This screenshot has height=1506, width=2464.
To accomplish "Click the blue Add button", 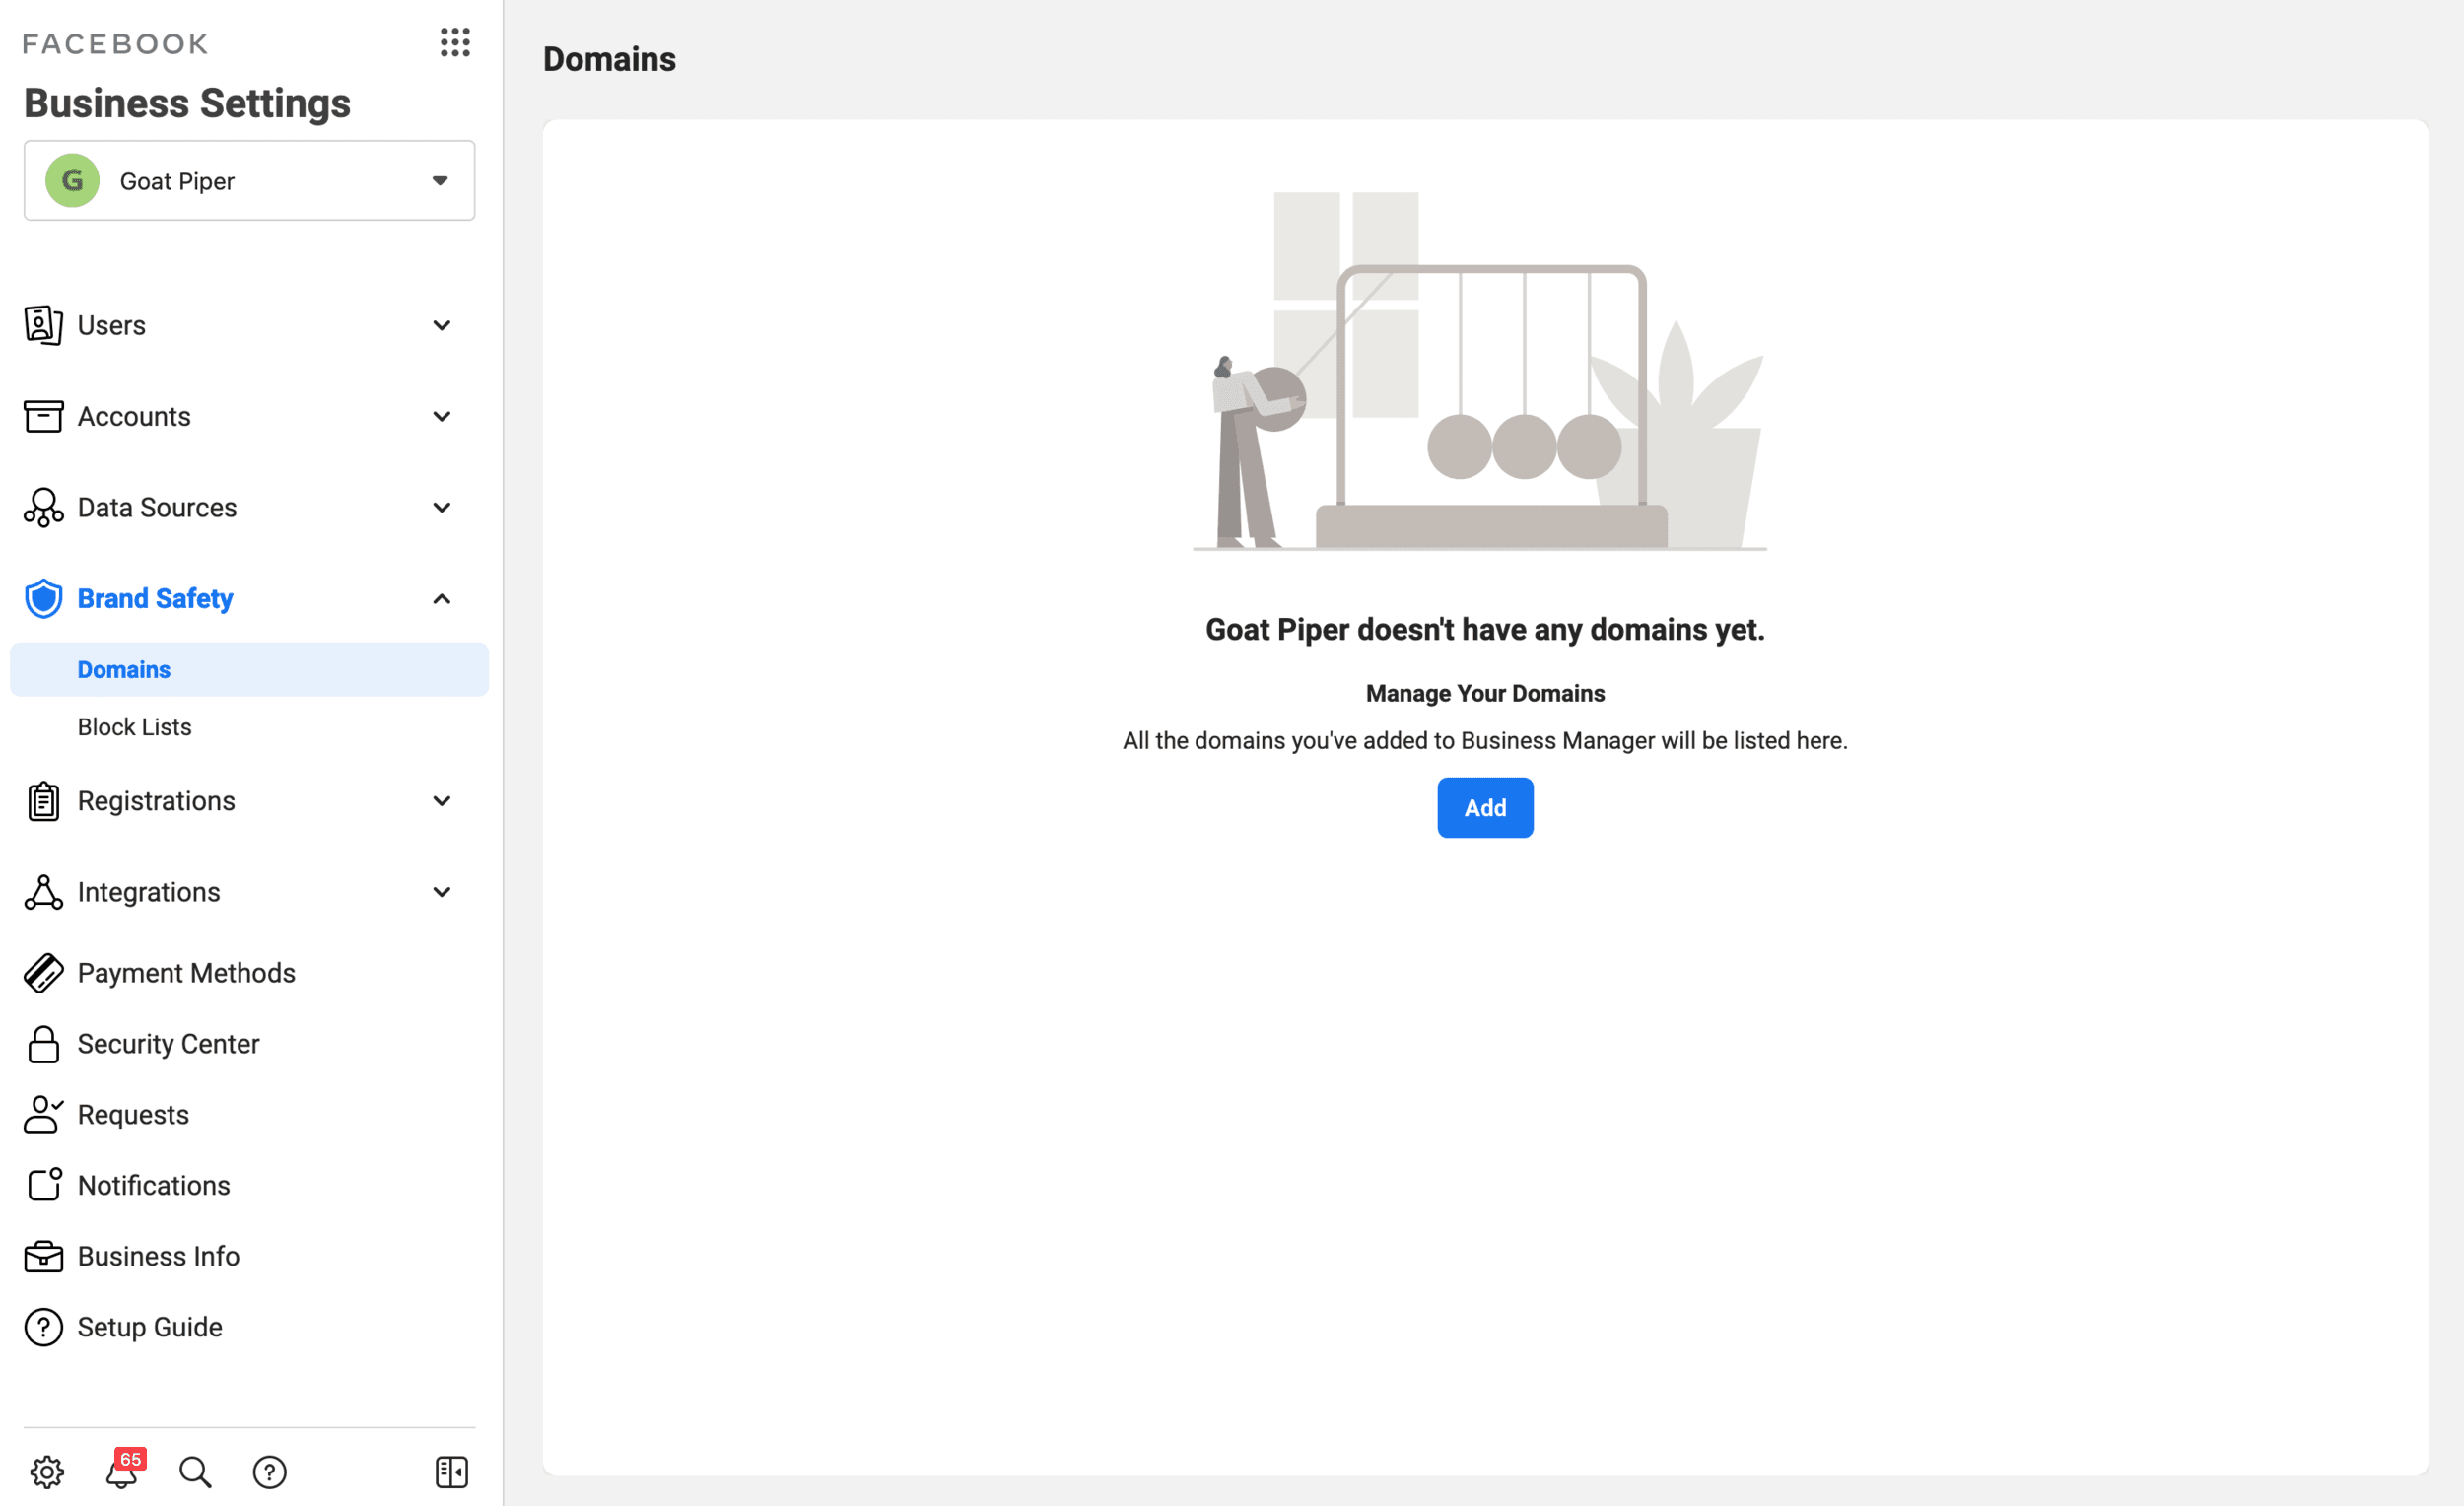I will (x=1484, y=807).
